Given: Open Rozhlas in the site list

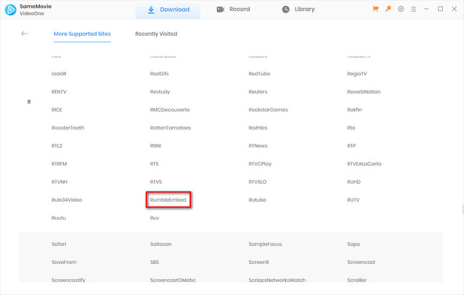Looking at the screenshot, I should pos(258,128).
